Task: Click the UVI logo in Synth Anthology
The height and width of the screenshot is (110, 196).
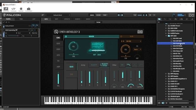Action: (x=140, y=32)
